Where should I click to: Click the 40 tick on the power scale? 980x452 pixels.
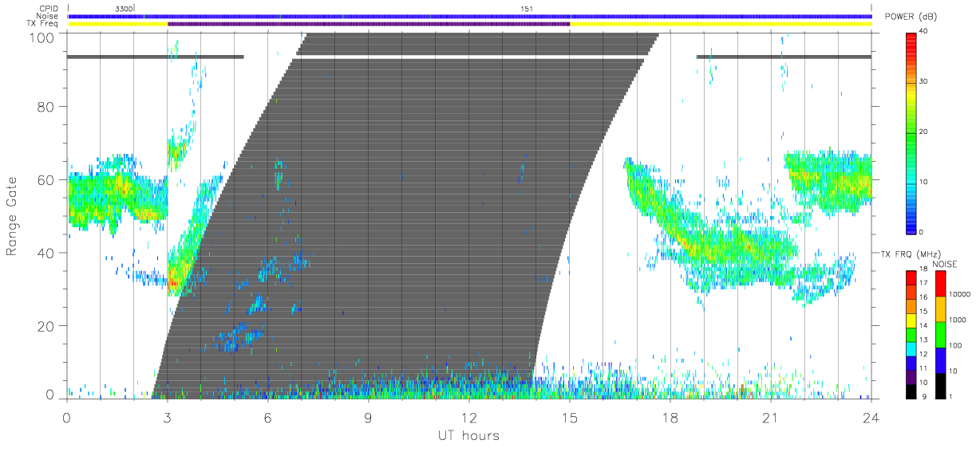tap(923, 31)
